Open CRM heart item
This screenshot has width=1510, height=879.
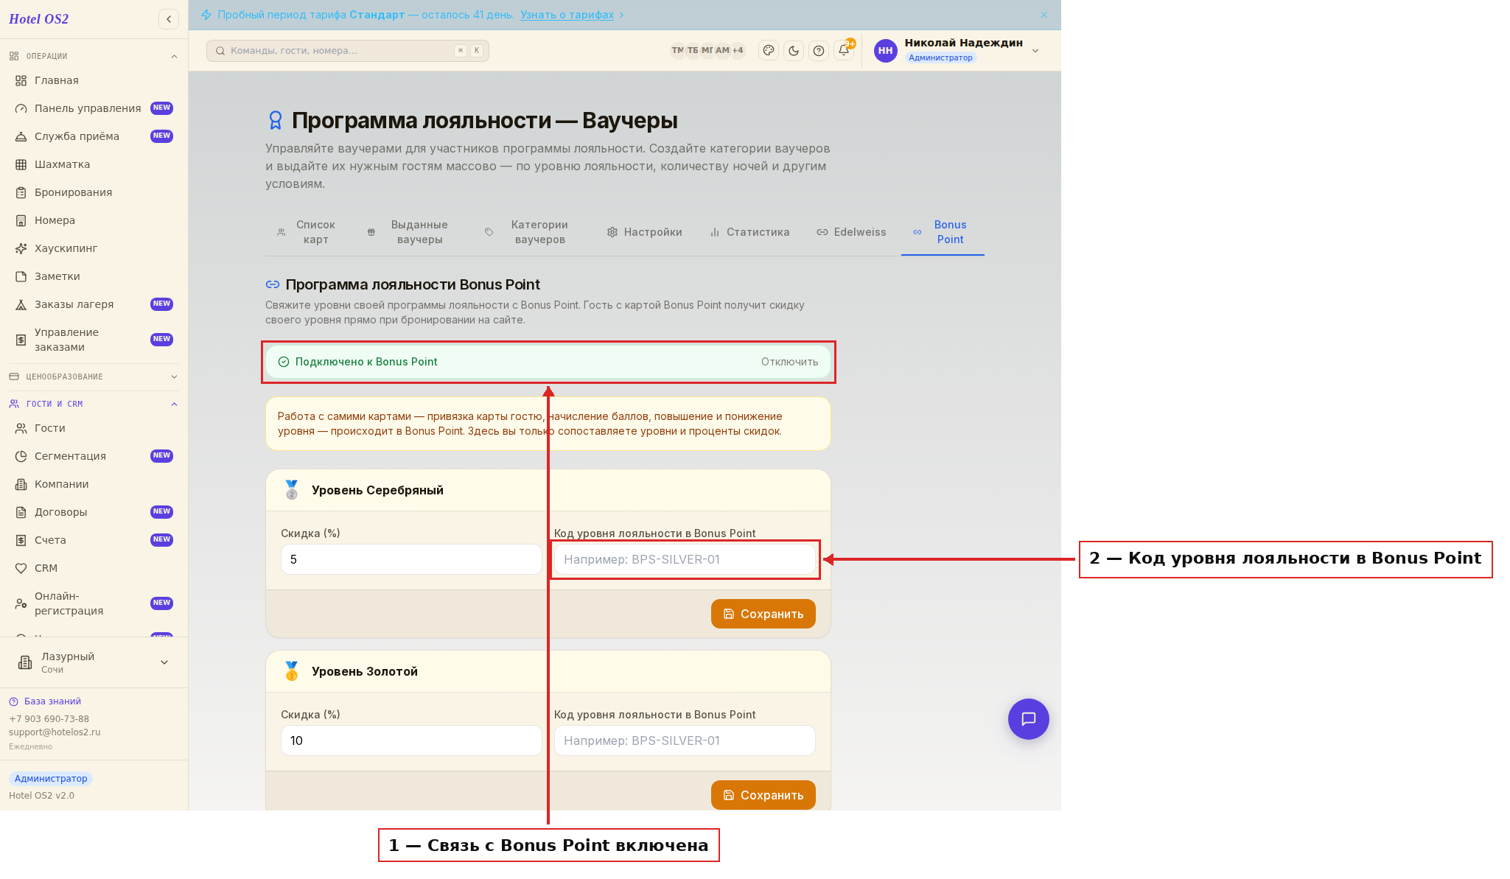click(94, 568)
